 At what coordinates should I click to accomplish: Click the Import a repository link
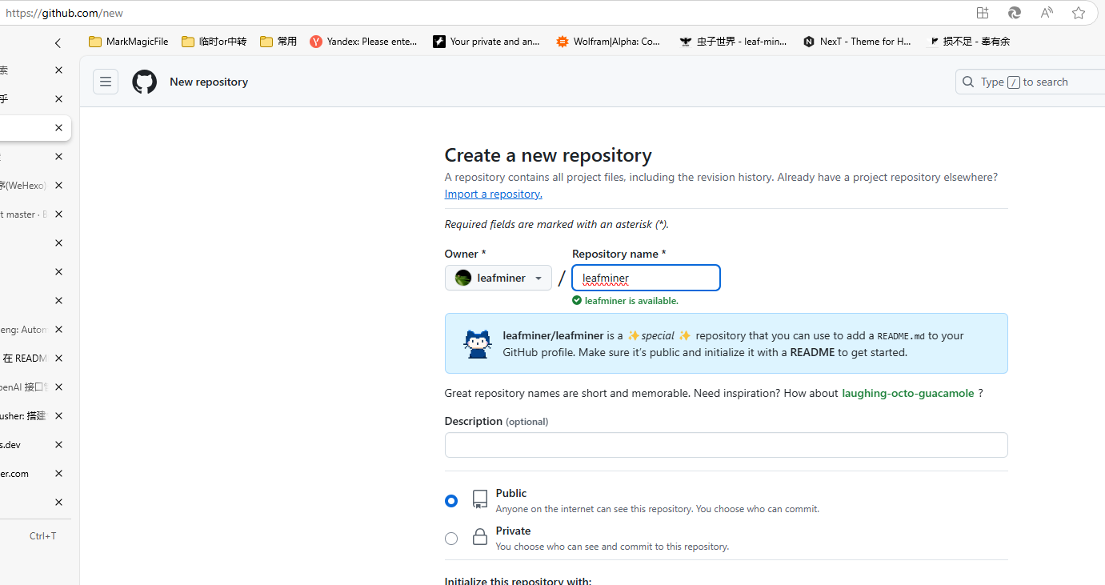[493, 194]
